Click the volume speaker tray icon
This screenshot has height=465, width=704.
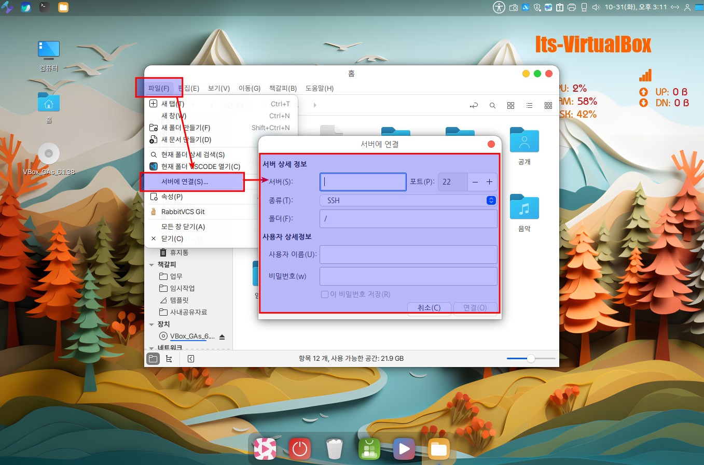(x=596, y=7)
